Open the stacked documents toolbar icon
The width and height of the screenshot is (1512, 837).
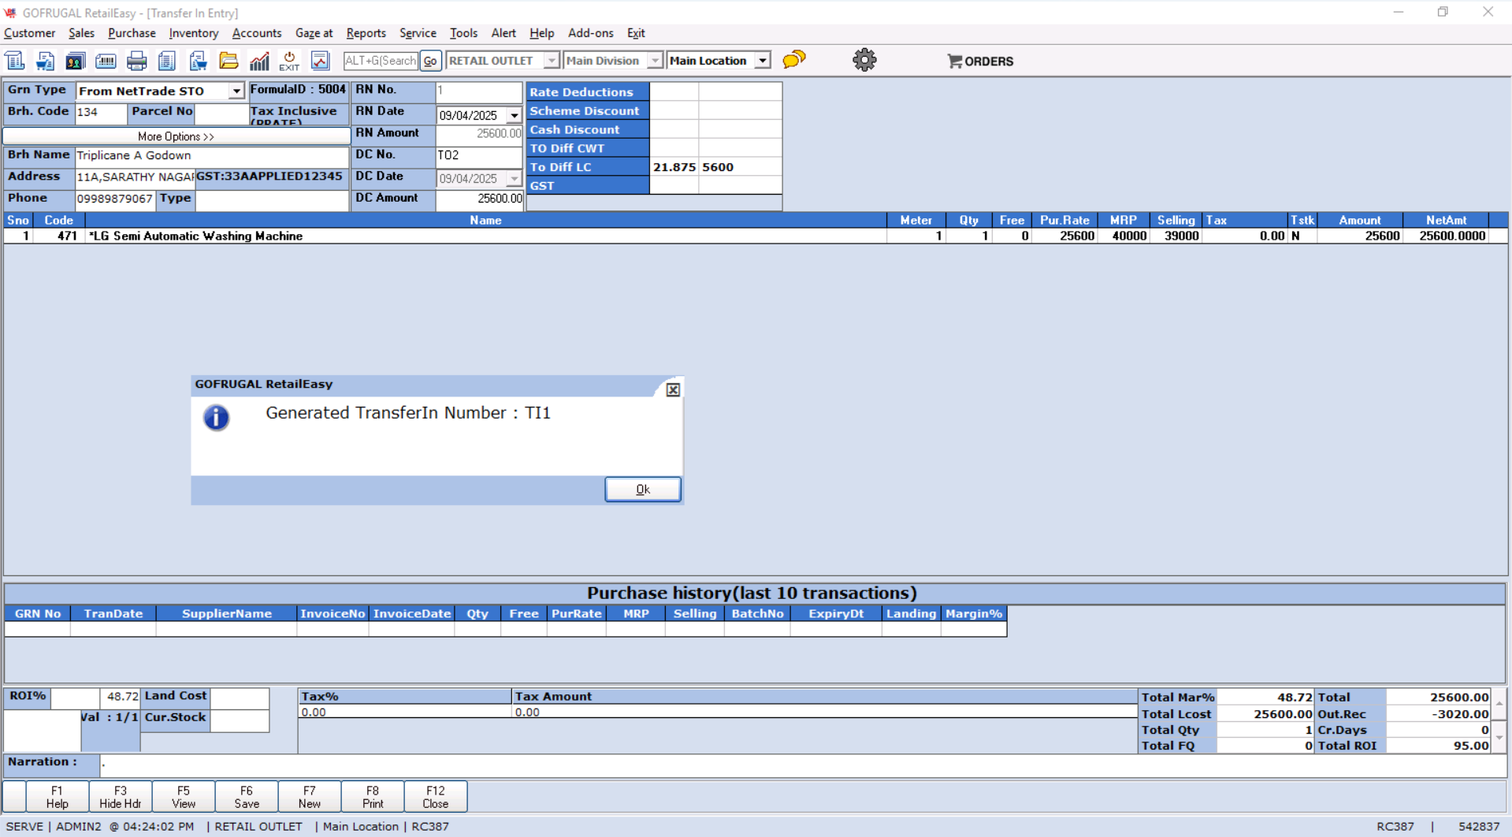(167, 61)
